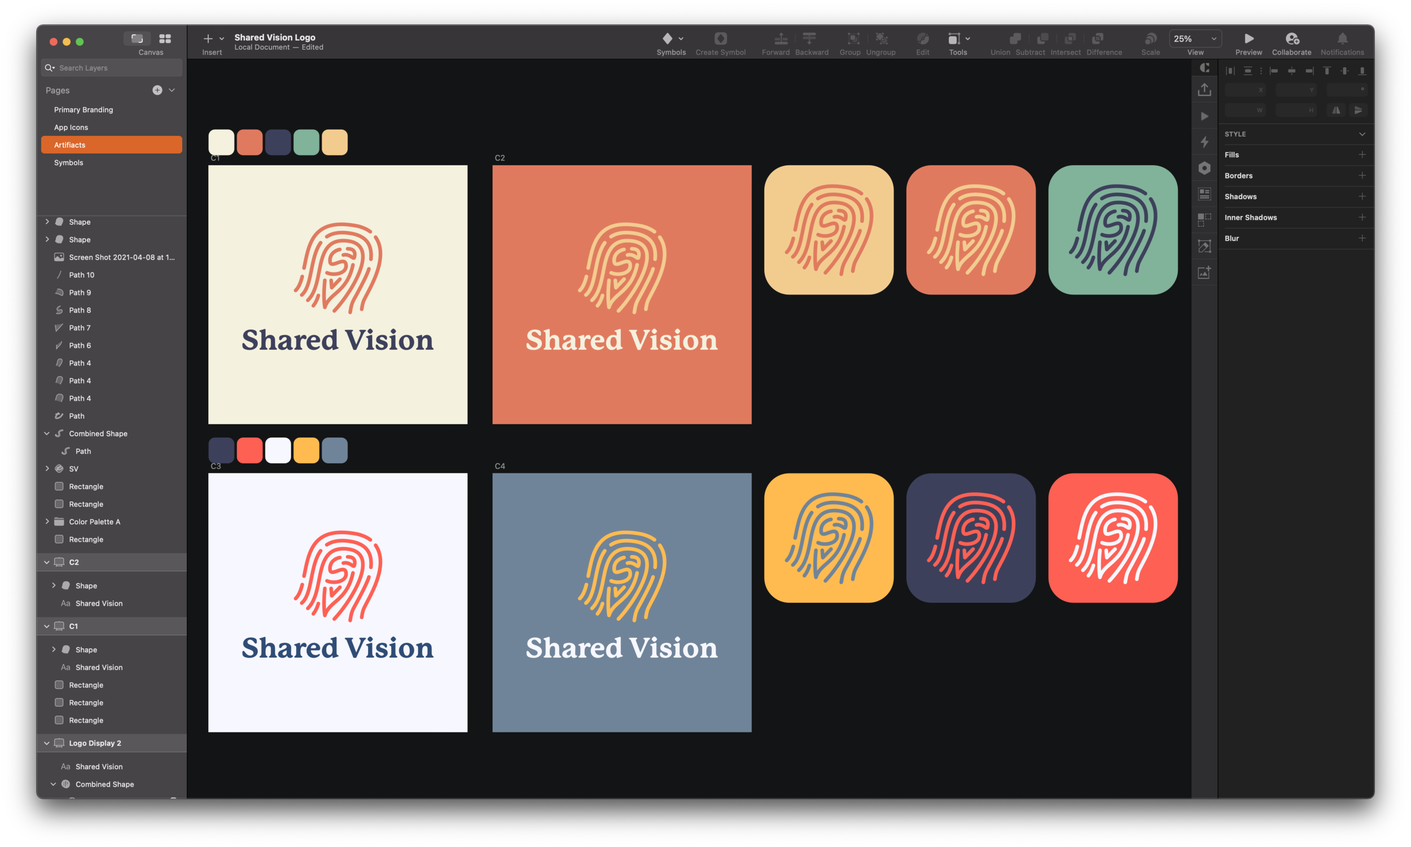
Task: Switch to Canvas single view
Action: pos(137,38)
